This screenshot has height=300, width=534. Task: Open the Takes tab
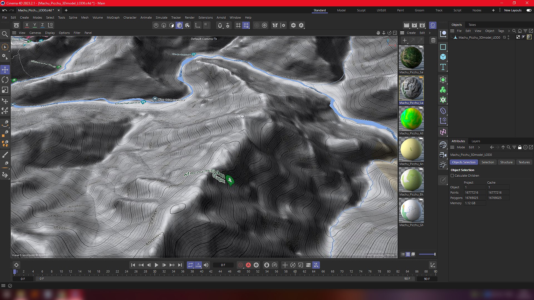[x=472, y=25]
